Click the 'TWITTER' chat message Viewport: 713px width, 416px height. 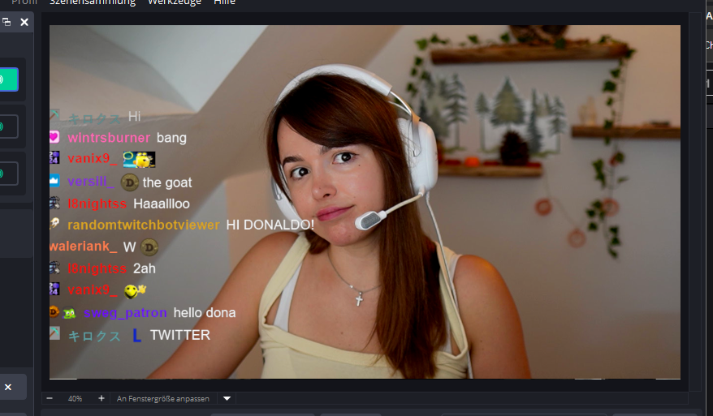pyautogui.click(x=180, y=335)
